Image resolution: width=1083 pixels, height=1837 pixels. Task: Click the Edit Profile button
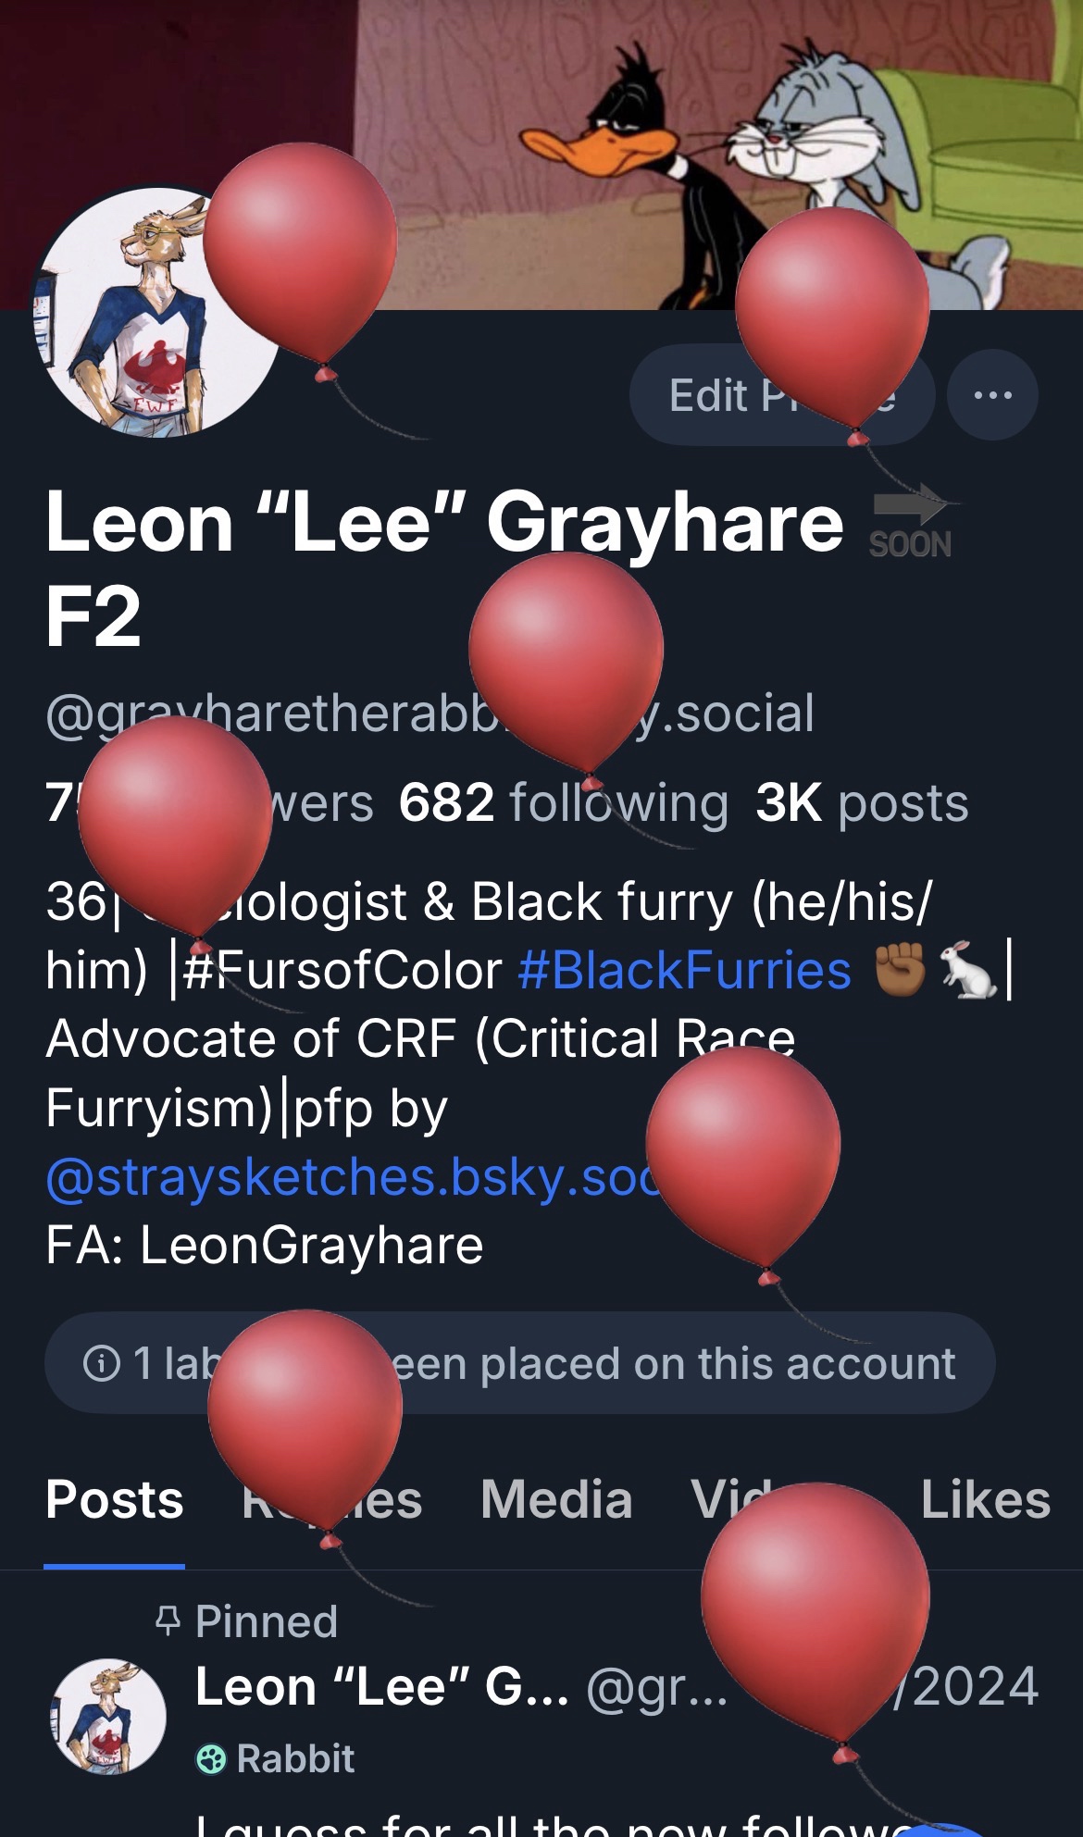pos(782,395)
